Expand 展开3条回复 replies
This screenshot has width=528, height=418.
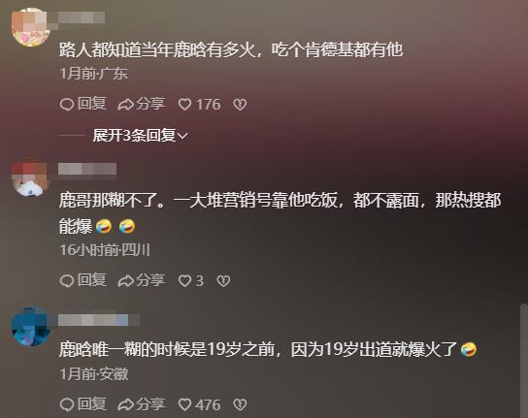(x=140, y=136)
